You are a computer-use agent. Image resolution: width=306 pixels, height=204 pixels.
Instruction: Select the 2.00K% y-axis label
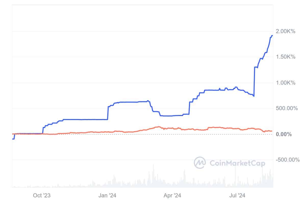click(286, 31)
